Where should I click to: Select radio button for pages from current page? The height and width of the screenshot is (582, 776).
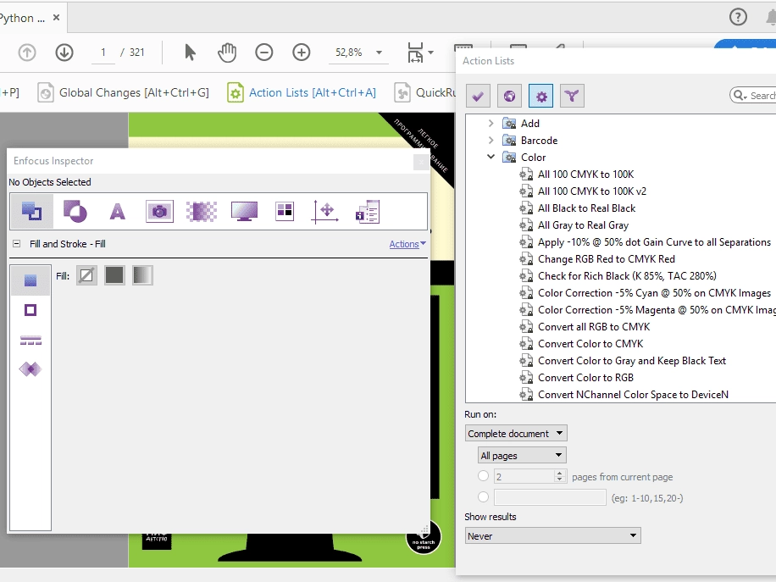pyautogui.click(x=483, y=476)
